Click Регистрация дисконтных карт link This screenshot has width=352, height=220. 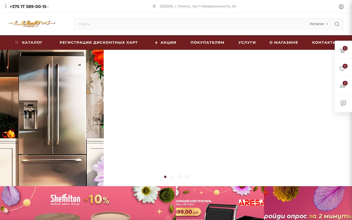coord(98,42)
